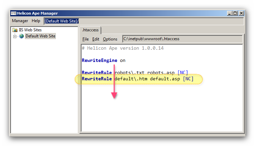Close the Helicon Ape Manager window
This screenshot has height=146, width=255.
coord(241,13)
